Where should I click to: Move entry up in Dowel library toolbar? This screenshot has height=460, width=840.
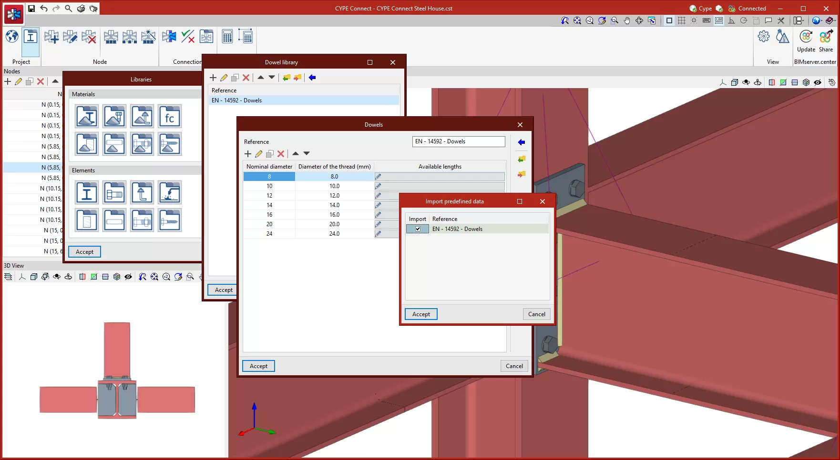261,77
